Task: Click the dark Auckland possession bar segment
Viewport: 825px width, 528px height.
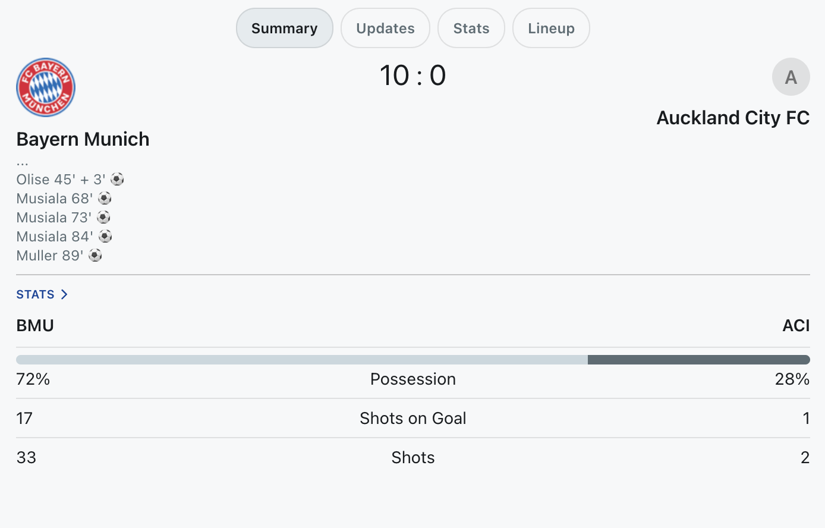Action: point(699,360)
